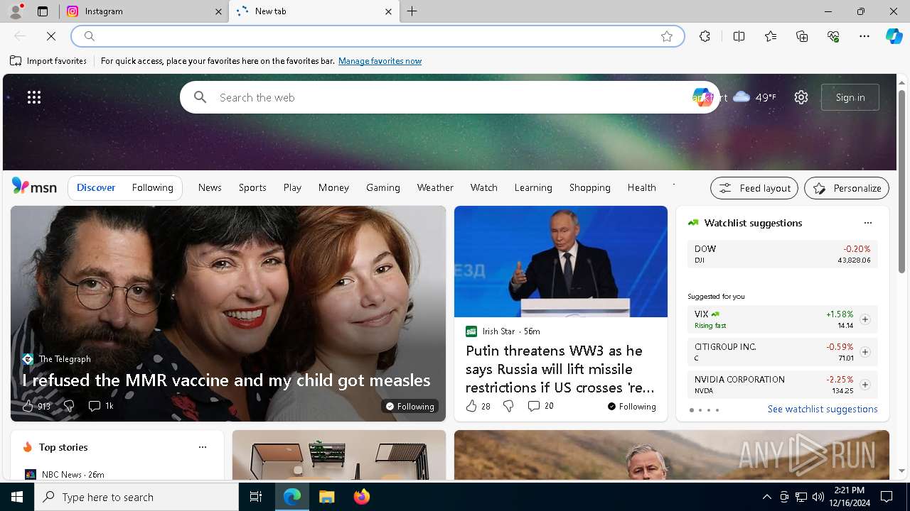Click See watchlist suggestions link
910x511 pixels.
(823, 409)
